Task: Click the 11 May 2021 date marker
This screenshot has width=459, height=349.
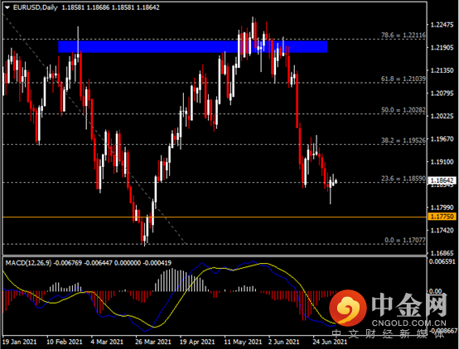Action: pos(244,342)
